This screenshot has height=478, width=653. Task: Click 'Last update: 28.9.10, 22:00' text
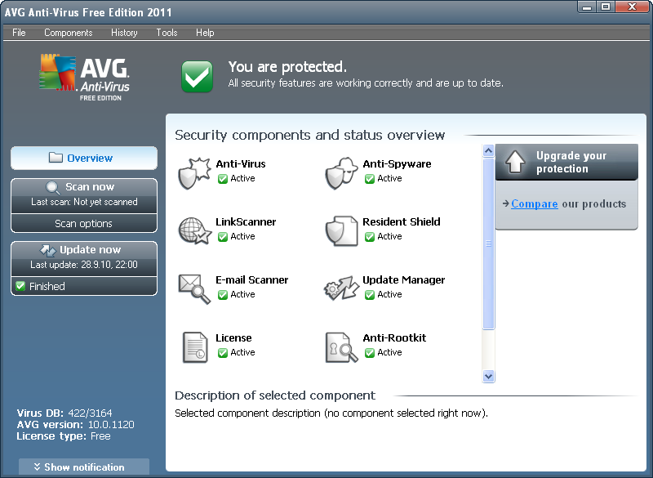(84, 265)
